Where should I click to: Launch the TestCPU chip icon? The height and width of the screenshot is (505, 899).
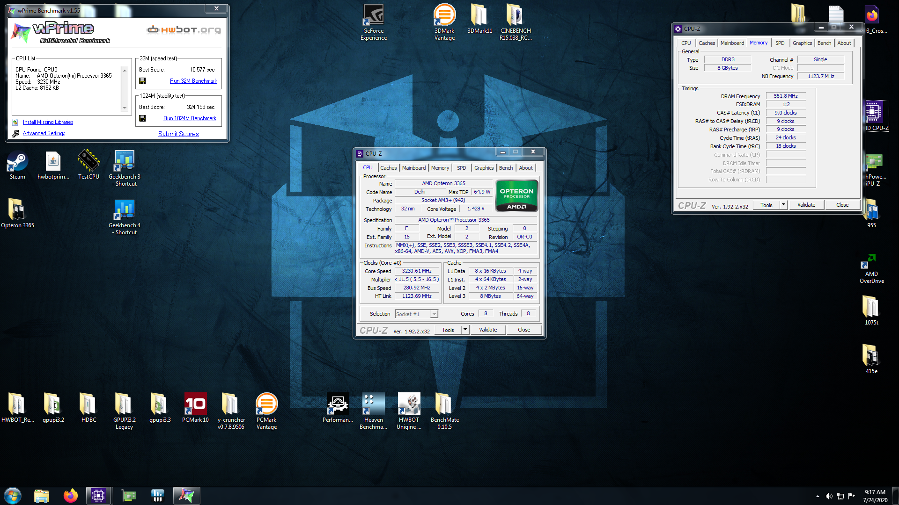88,165
